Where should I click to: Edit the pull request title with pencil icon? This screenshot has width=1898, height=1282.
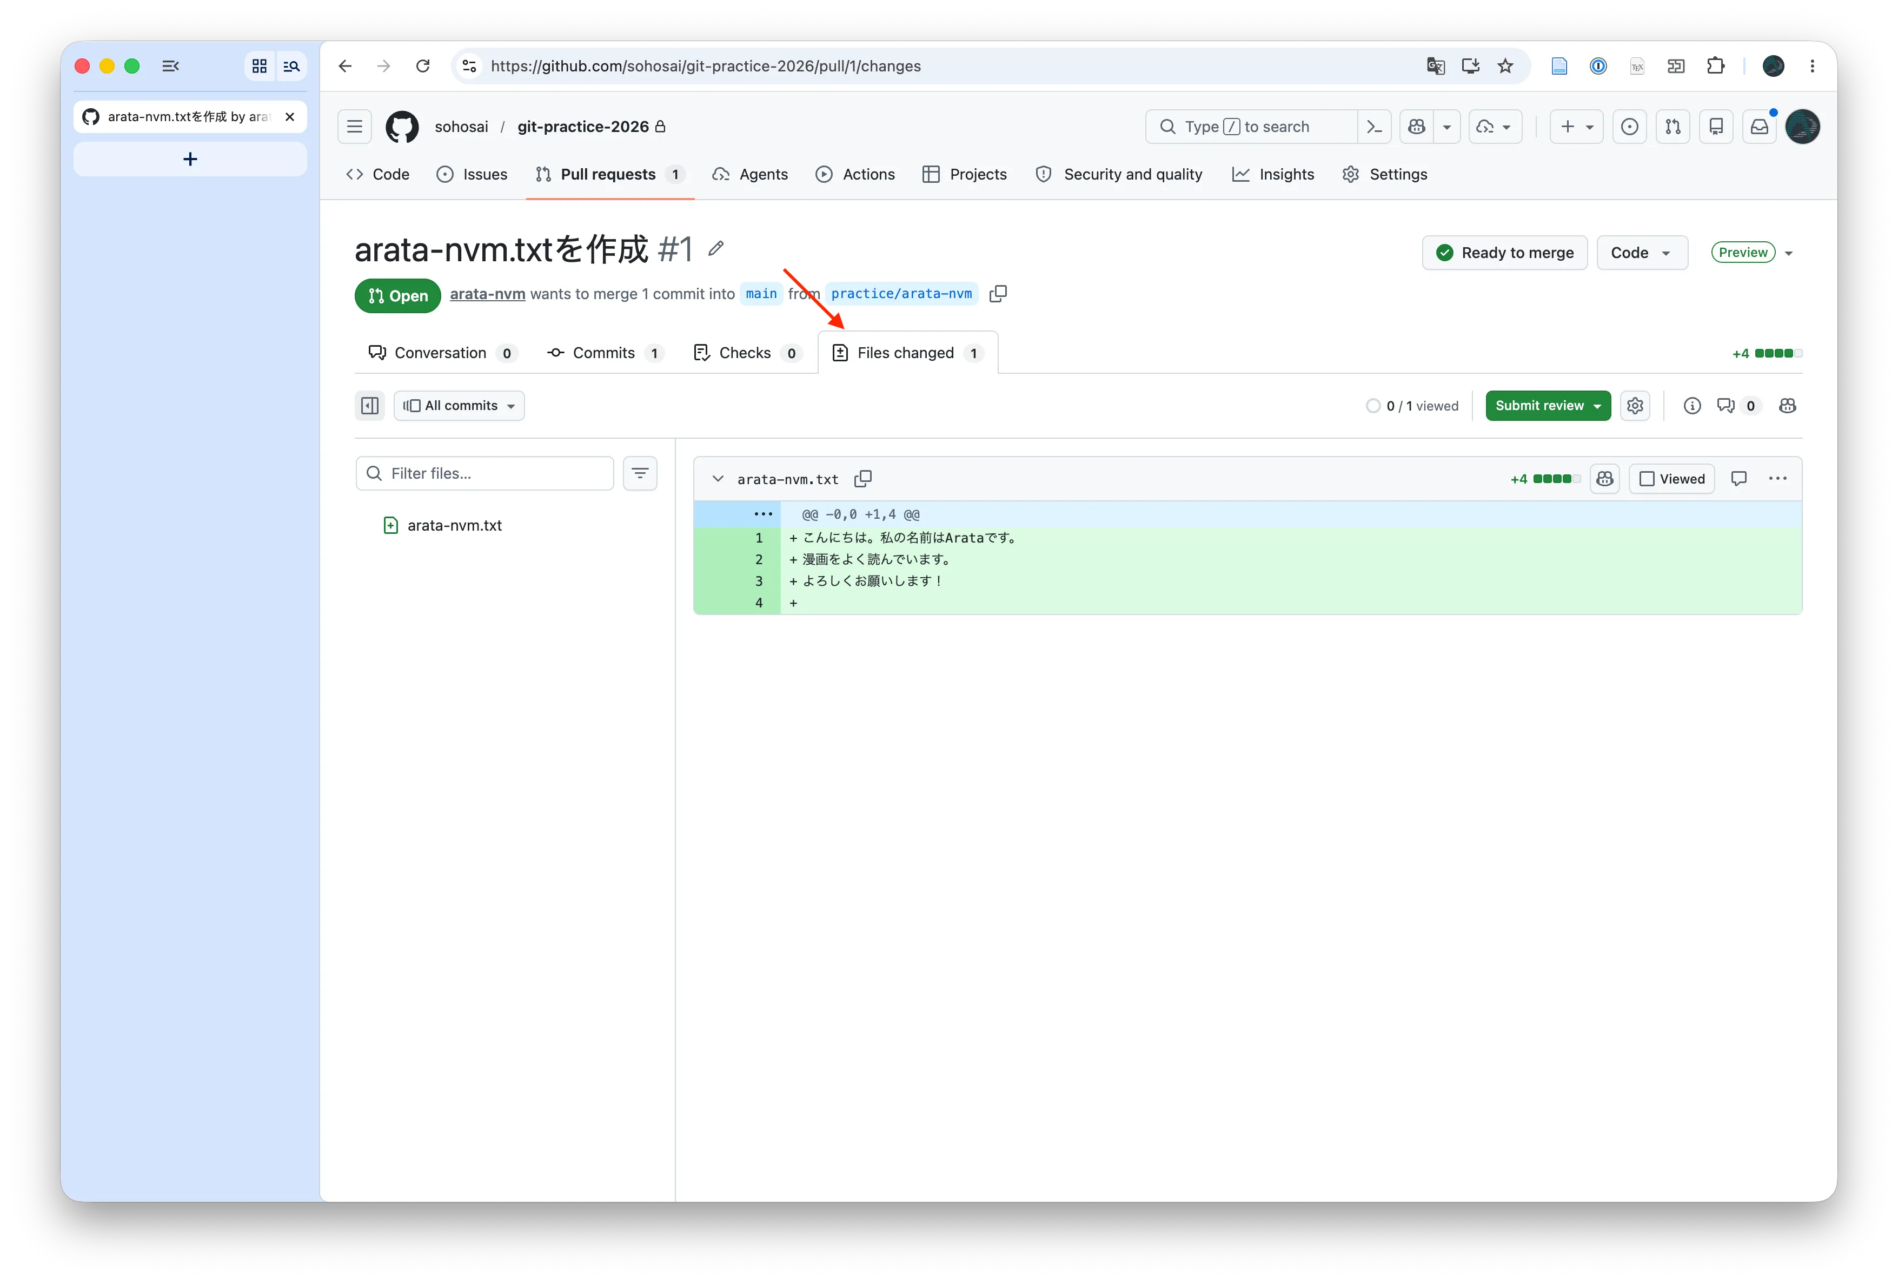tap(715, 248)
